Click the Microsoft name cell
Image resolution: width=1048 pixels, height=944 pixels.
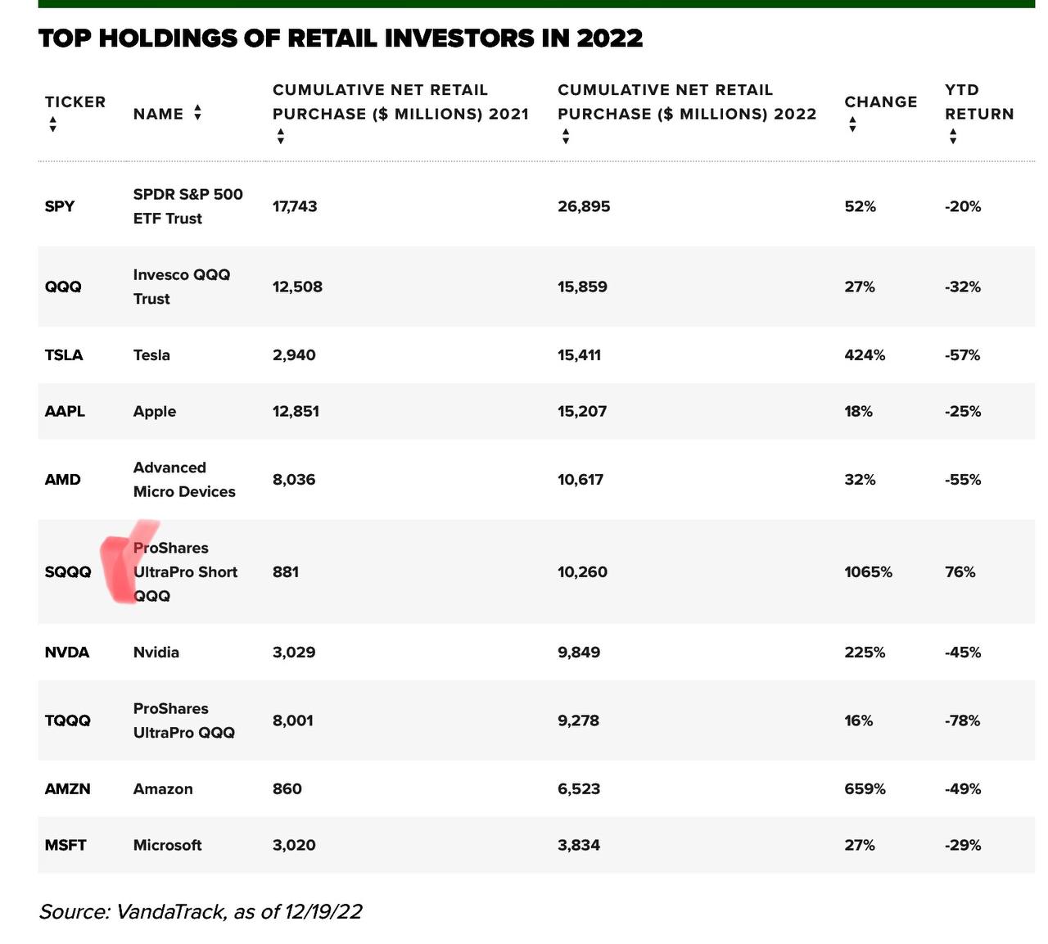point(167,845)
